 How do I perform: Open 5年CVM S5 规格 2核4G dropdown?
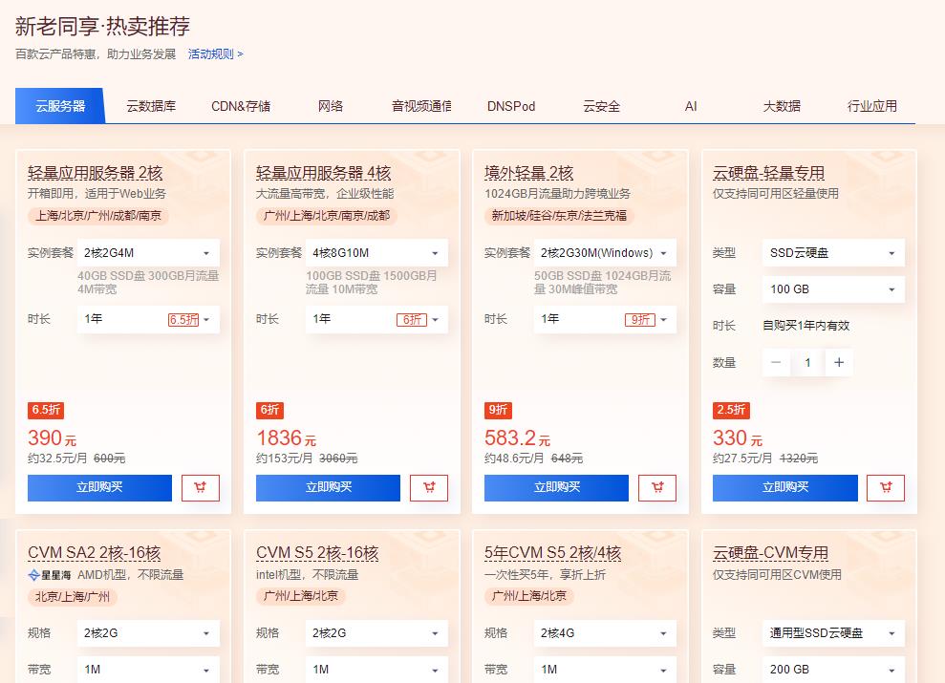[x=605, y=633]
